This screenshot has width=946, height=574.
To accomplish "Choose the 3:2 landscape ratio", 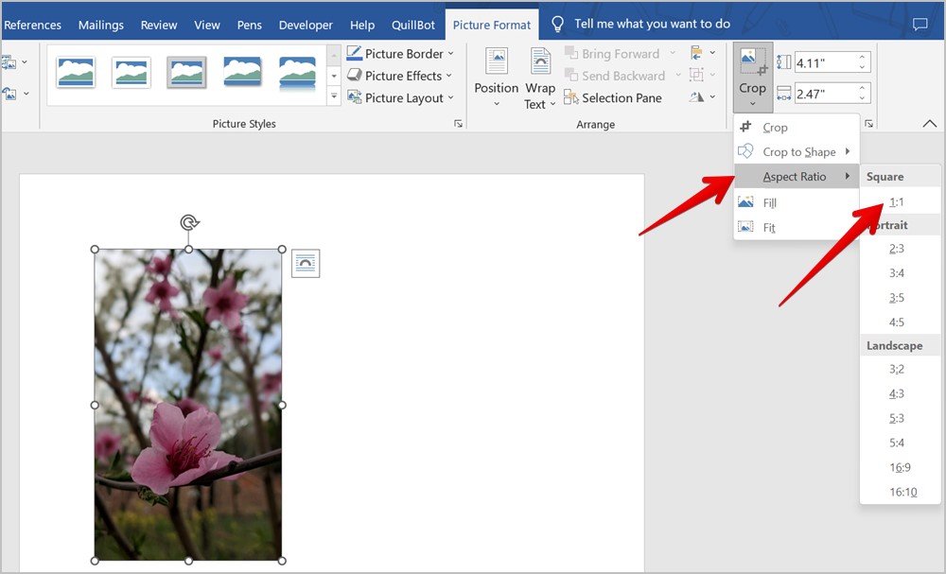I will 897,369.
